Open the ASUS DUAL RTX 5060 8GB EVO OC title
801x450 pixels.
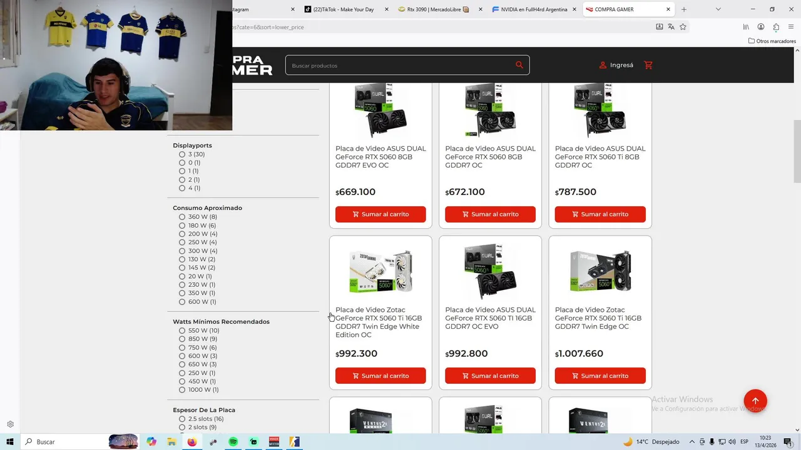(380, 157)
